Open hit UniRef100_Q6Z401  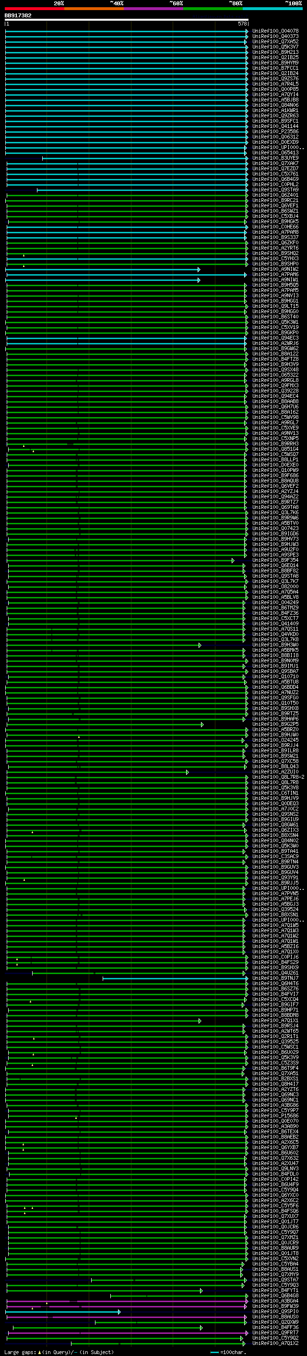tap(275, 195)
